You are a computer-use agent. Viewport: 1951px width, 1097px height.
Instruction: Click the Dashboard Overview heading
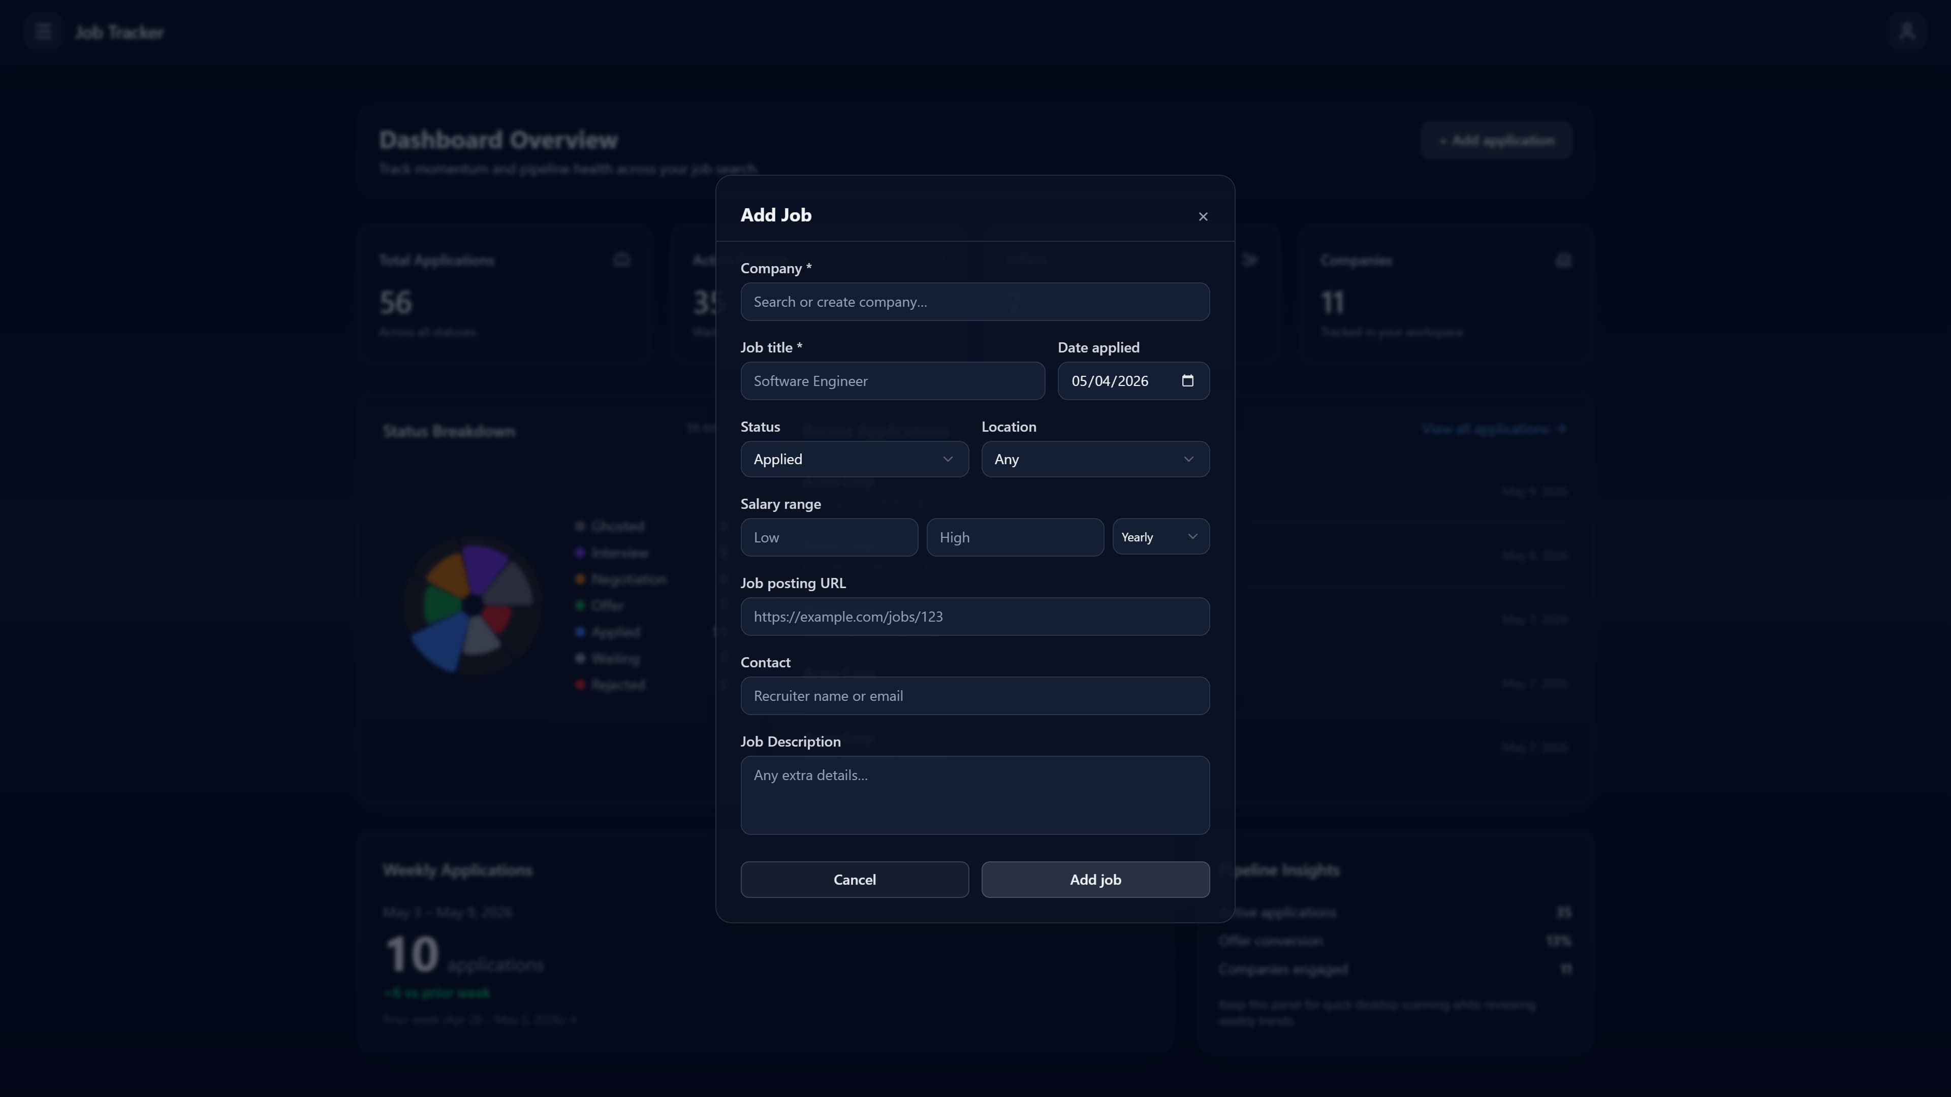tap(498, 140)
